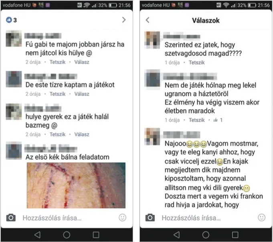Open emoji picker in right comment bar
The image size is (273, 242).
261,218
